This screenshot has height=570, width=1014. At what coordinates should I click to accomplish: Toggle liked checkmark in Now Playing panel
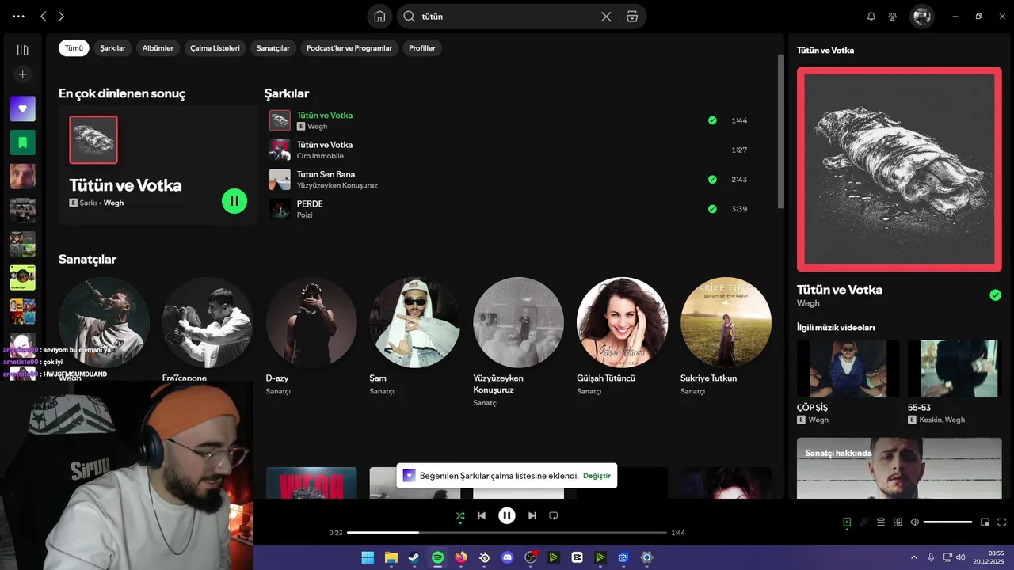(x=995, y=295)
